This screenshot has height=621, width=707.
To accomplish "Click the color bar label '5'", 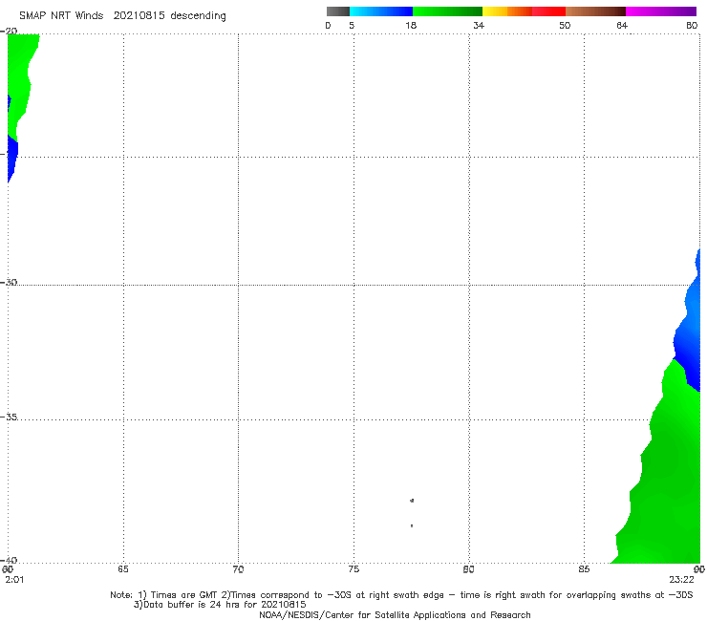I will point(352,26).
